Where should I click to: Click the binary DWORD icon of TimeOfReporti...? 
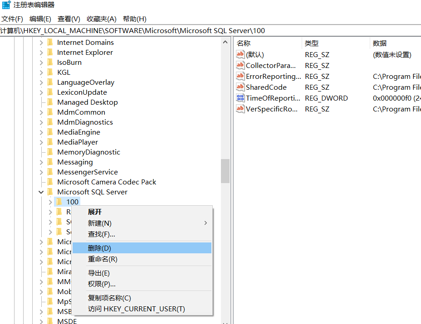(240, 98)
